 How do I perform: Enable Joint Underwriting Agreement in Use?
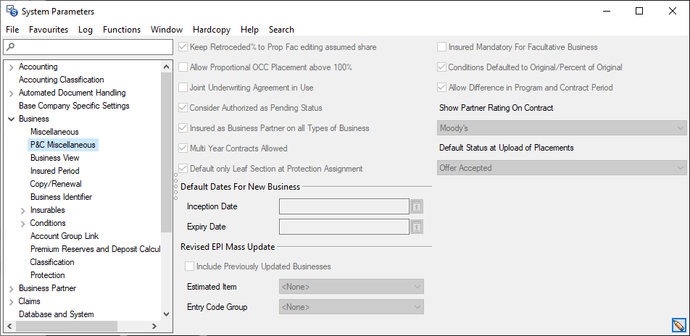pos(183,88)
